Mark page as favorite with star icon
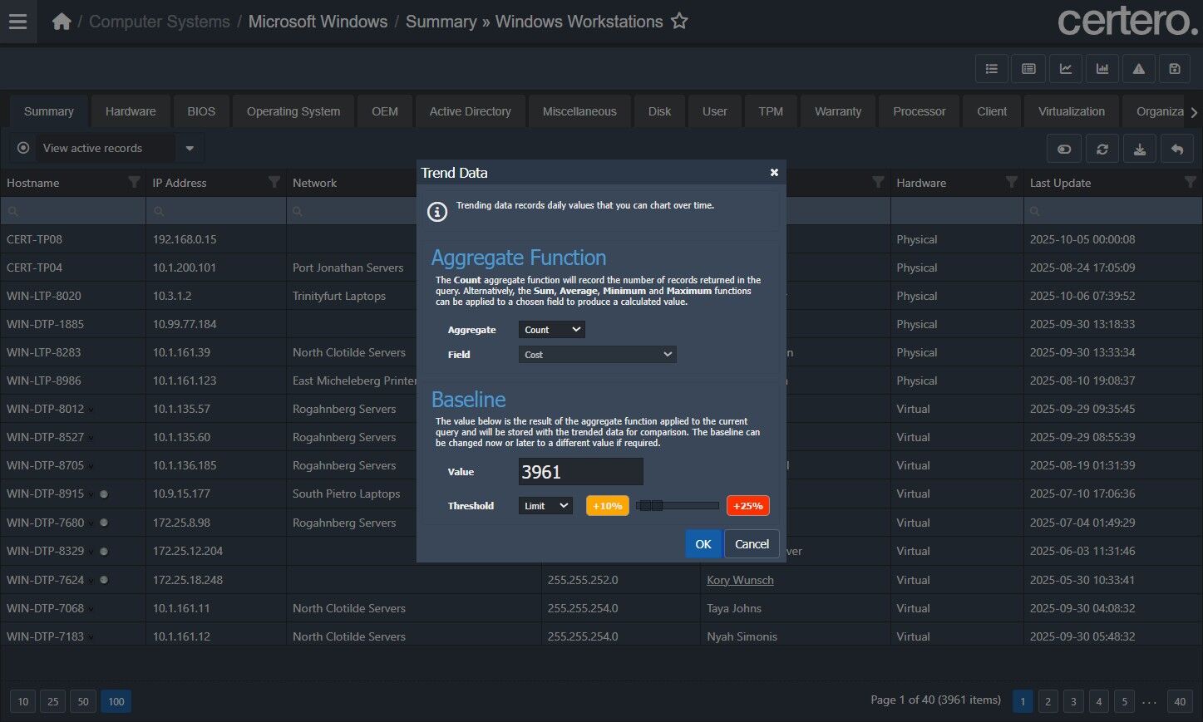 (679, 22)
